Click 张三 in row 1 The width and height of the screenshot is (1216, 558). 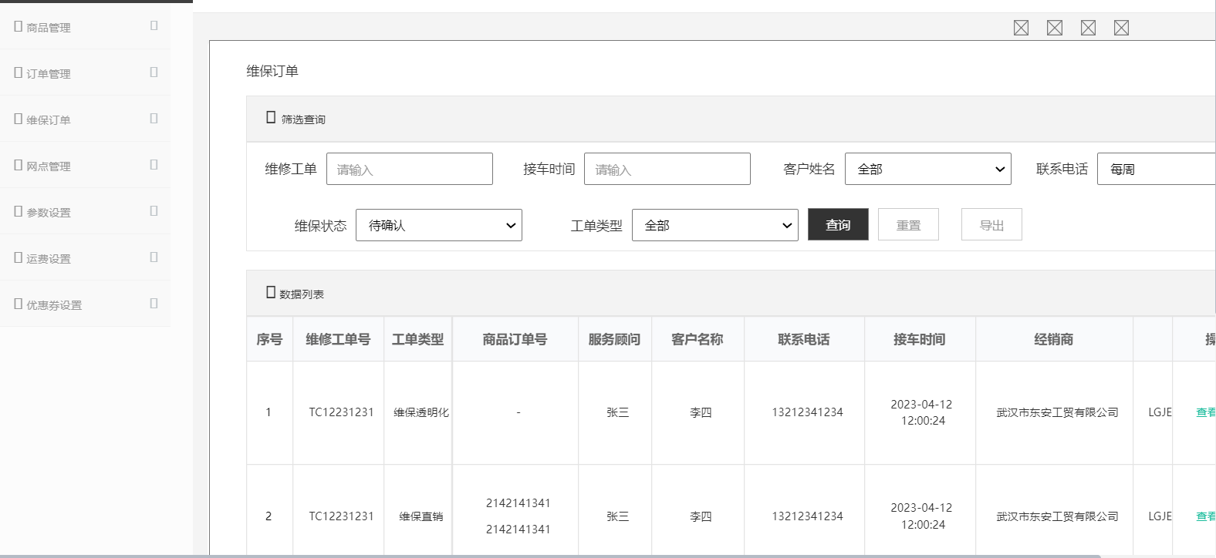click(x=618, y=412)
